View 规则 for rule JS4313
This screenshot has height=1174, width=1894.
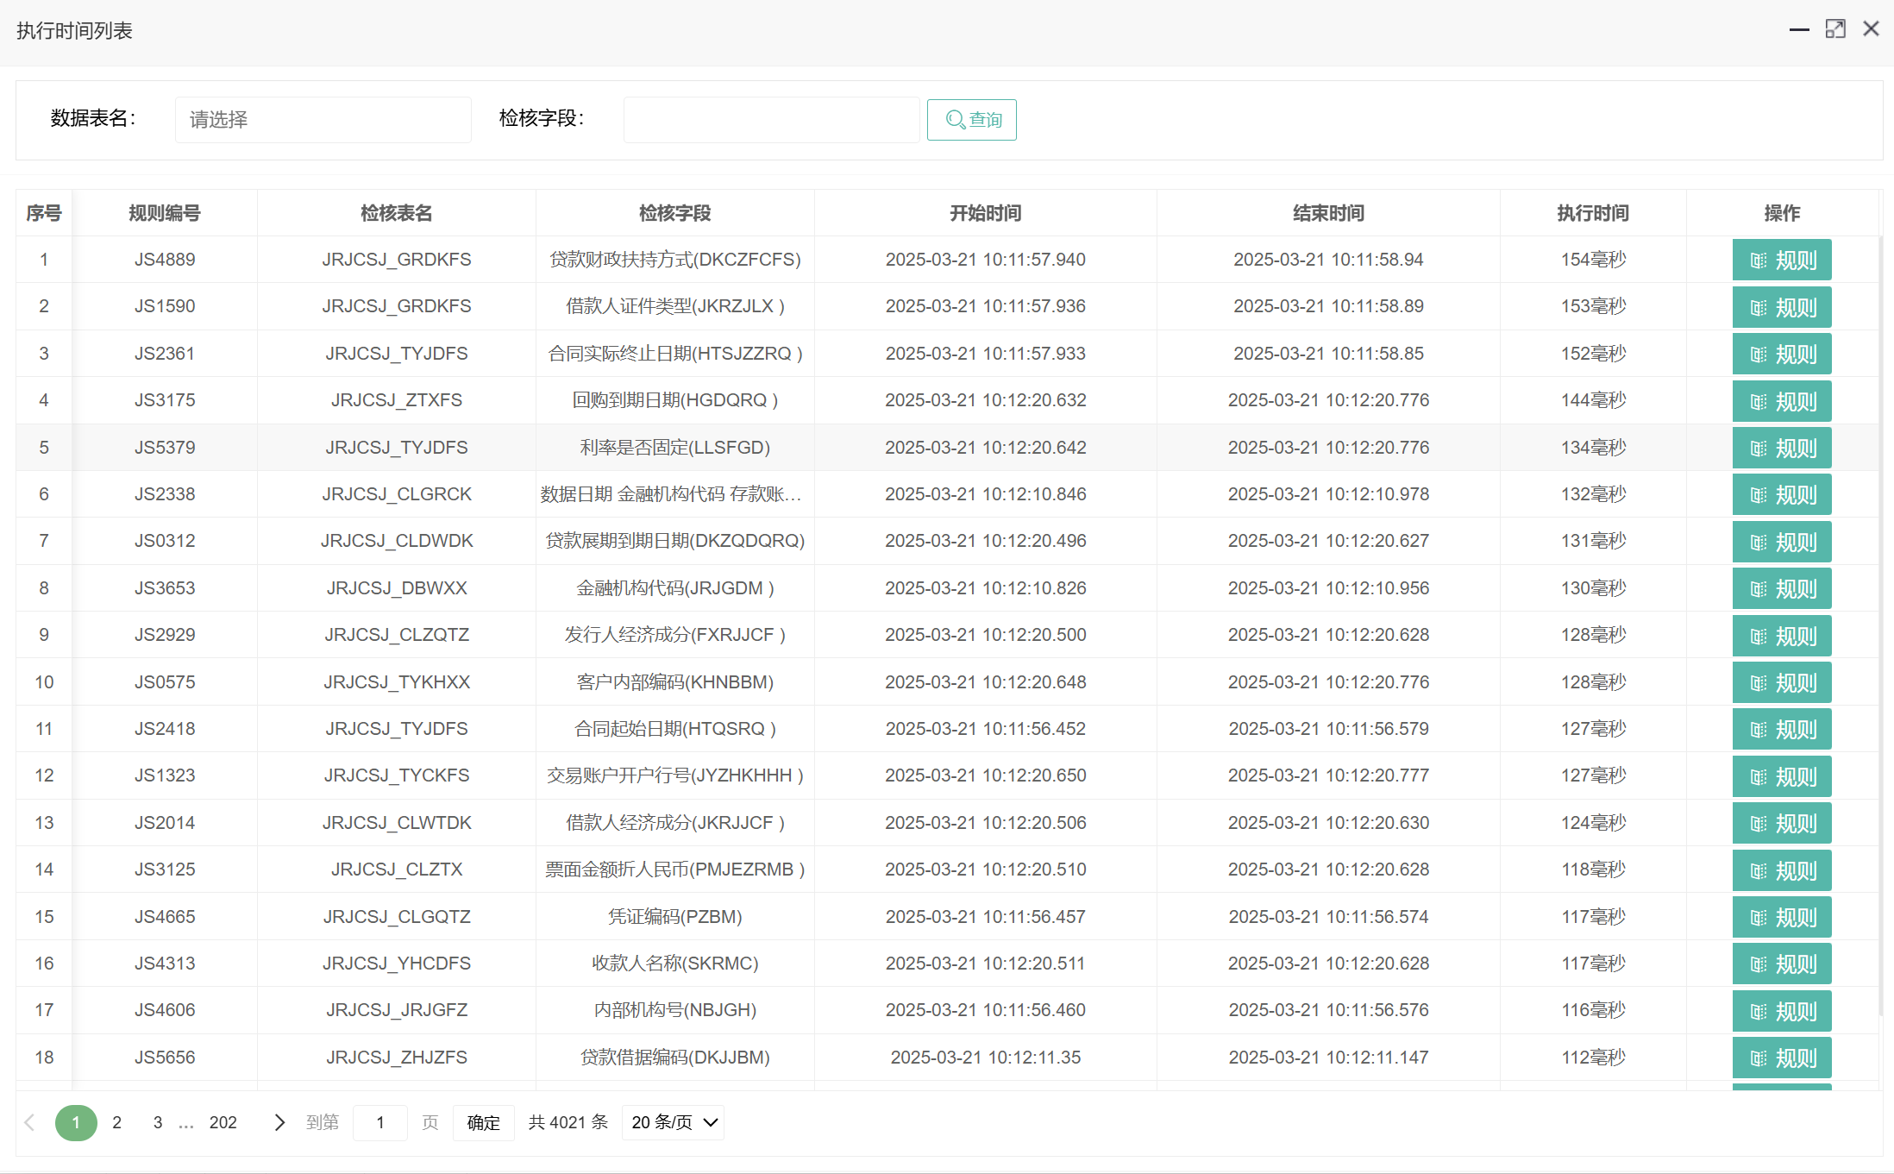pos(1781,964)
